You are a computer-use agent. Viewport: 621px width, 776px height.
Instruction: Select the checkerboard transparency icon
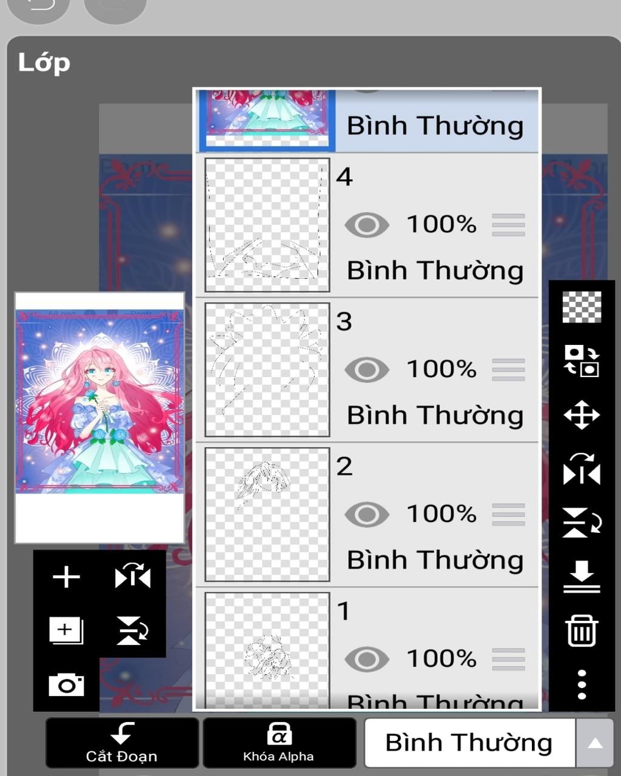tap(582, 307)
